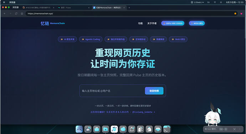Viewport: 246px width, 134px height.
Task: Open the launcher icon in top-left menu bar
Action: click(x=4, y=2)
